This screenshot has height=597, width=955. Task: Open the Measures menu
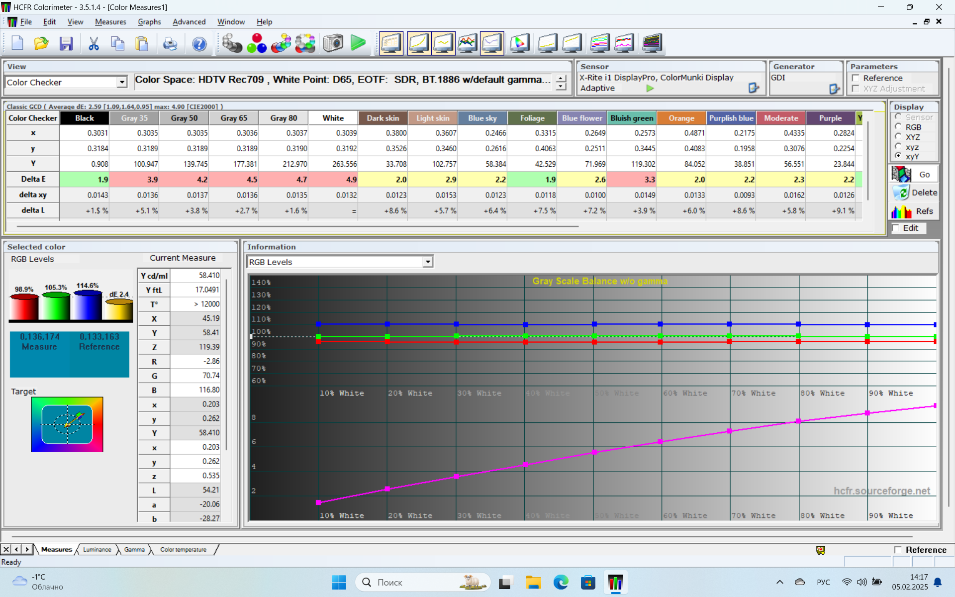click(x=110, y=22)
